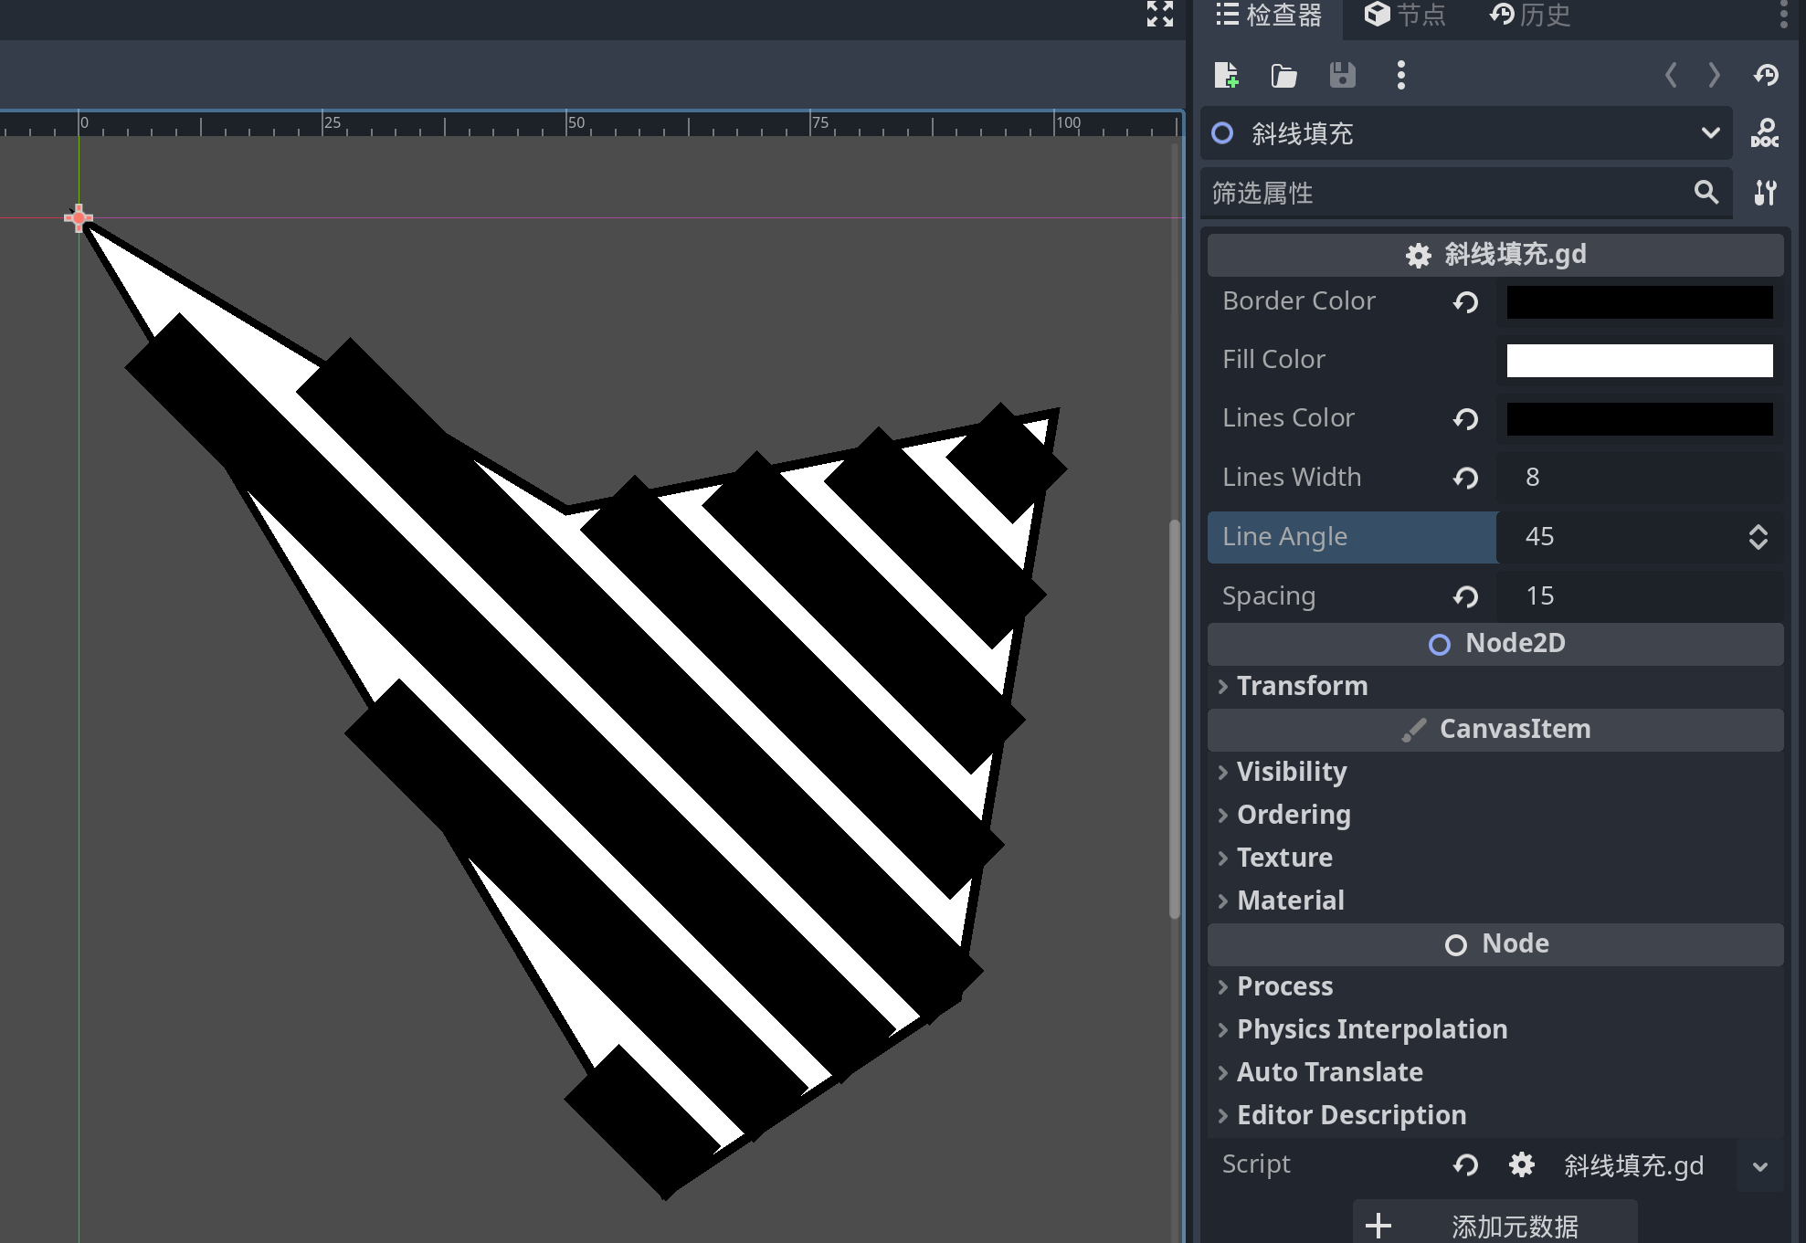Click the Node2D category header
This screenshot has height=1243, width=1806.
[x=1495, y=644]
